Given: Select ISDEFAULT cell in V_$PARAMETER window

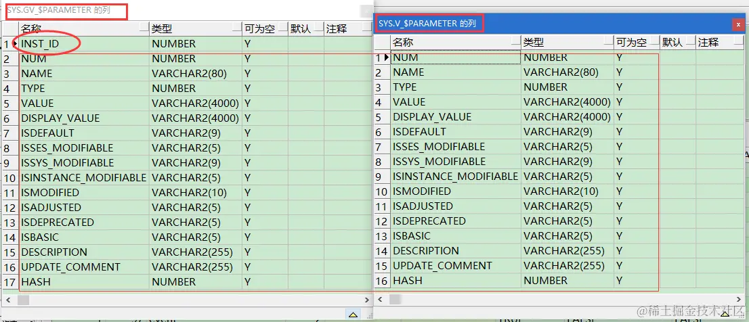Looking at the screenshot, I should click(456, 131).
